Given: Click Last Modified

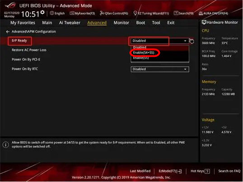Looking at the screenshot, I should pos(140,171).
